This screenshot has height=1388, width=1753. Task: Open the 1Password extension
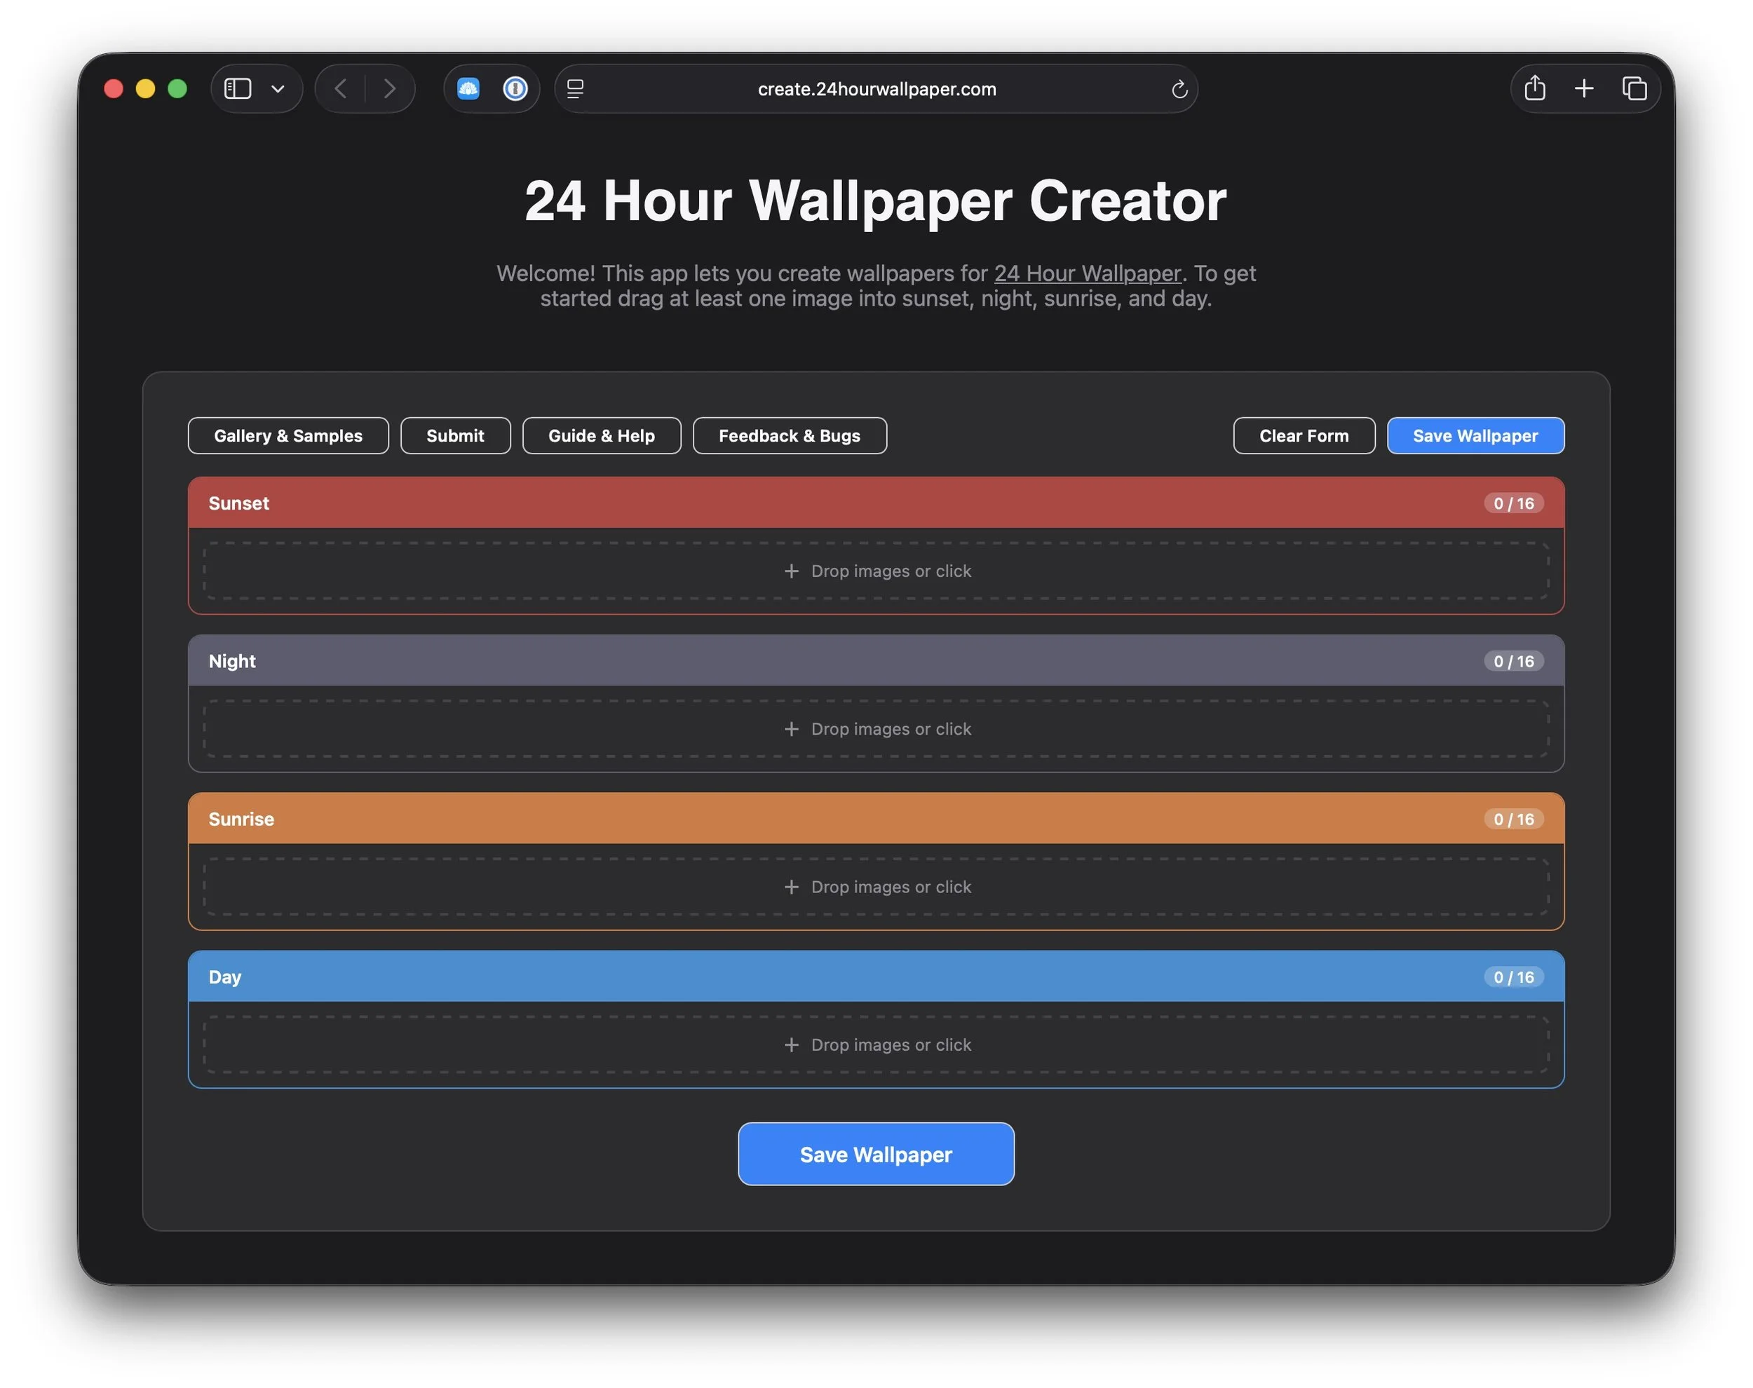tap(515, 88)
